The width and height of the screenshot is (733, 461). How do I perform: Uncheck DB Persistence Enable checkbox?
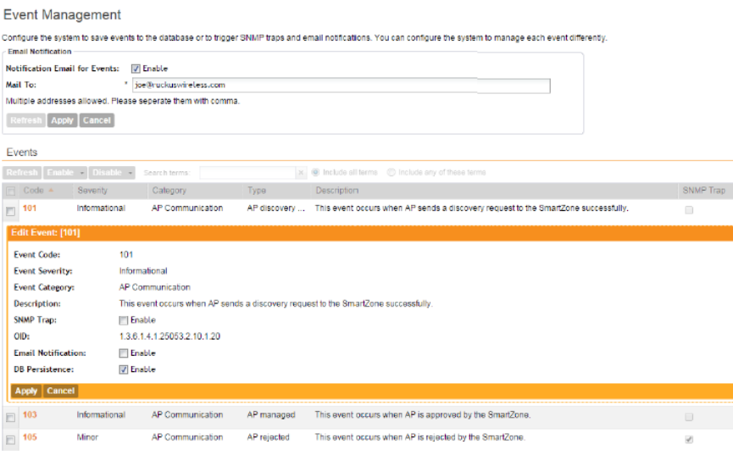coord(124,369)
